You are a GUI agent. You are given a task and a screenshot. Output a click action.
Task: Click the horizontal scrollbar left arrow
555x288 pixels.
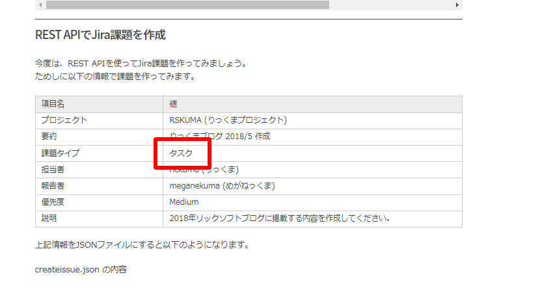pyautogui.click(x=40, y=5)
